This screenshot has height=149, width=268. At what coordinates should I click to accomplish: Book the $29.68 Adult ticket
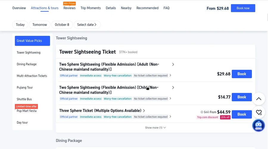tap(242, 74)
